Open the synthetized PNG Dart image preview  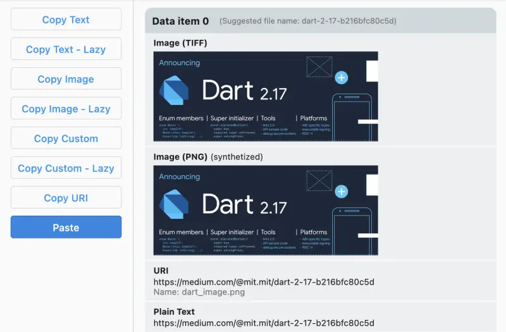tap(266, 211)
